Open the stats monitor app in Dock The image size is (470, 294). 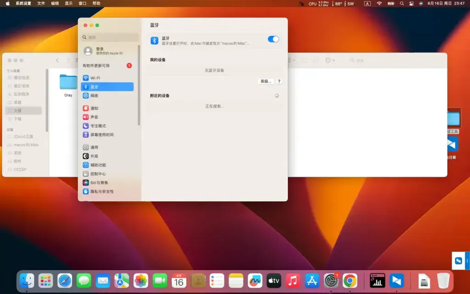tap(377, 281)
